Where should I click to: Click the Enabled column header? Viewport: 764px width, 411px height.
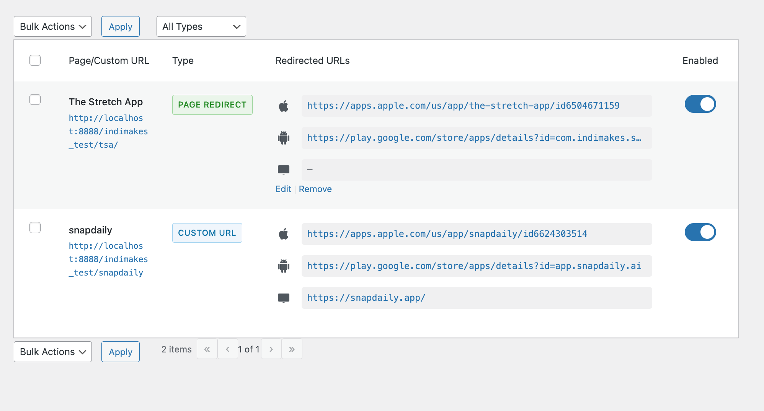[x=700, y=60]
